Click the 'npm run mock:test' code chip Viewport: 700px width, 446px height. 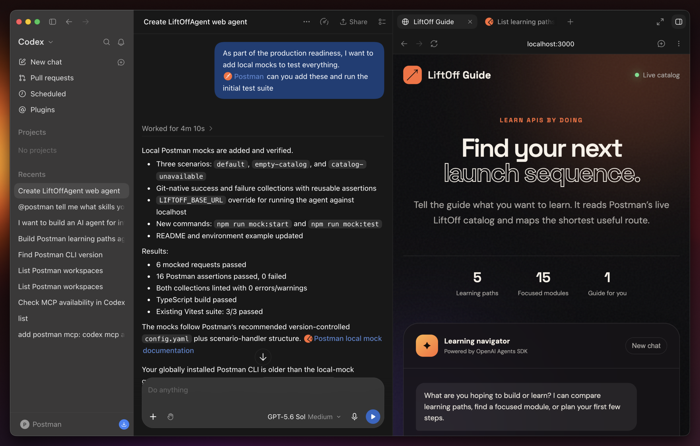(x=345, y=224)
